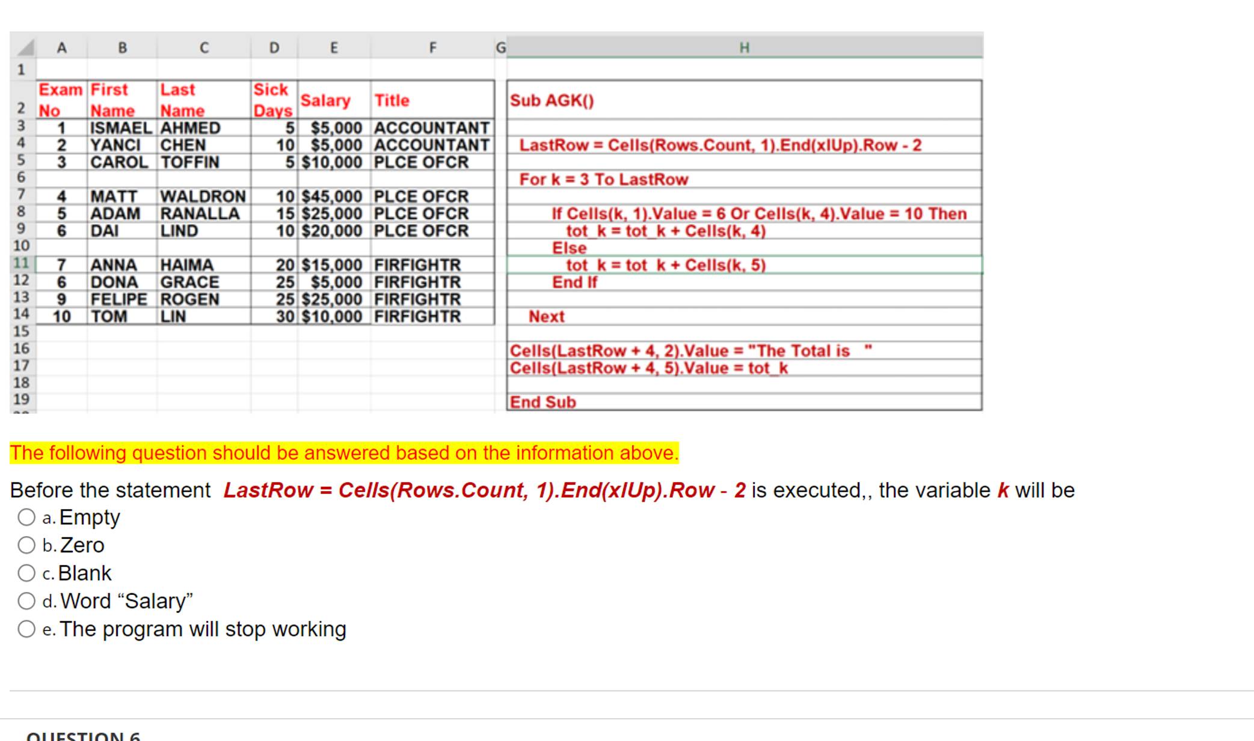Screen dimensions: 1254x741
Task: Click row 11 header number
Action: point(21,263)
